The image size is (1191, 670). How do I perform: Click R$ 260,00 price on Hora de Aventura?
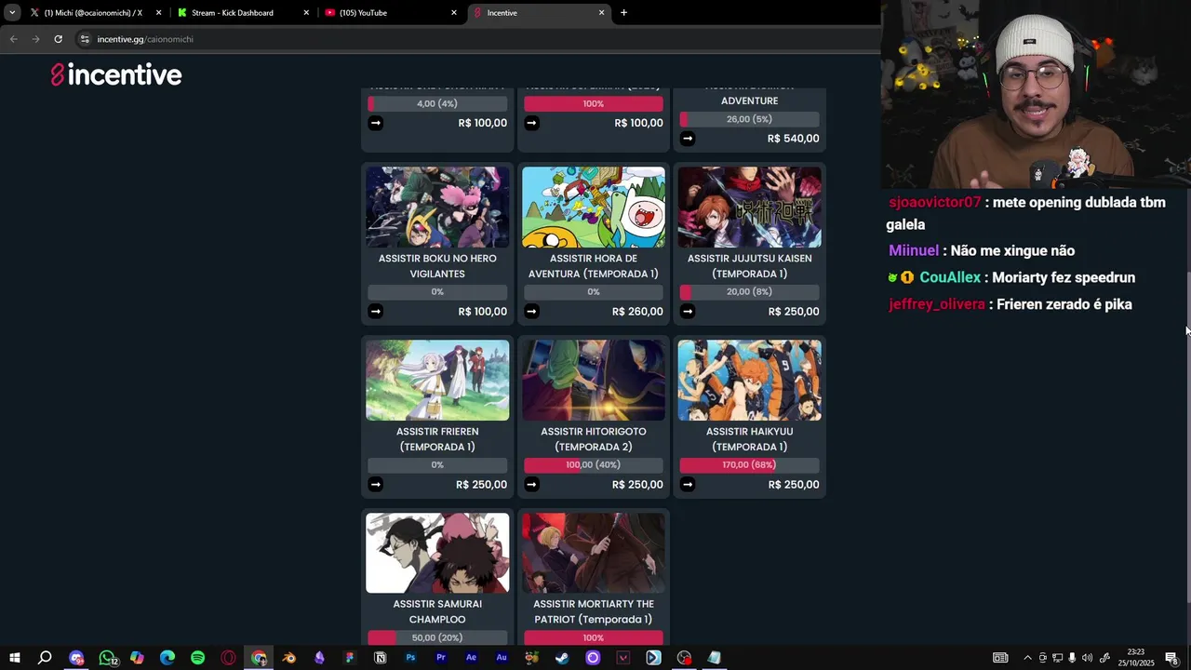[x=637, y=312]
